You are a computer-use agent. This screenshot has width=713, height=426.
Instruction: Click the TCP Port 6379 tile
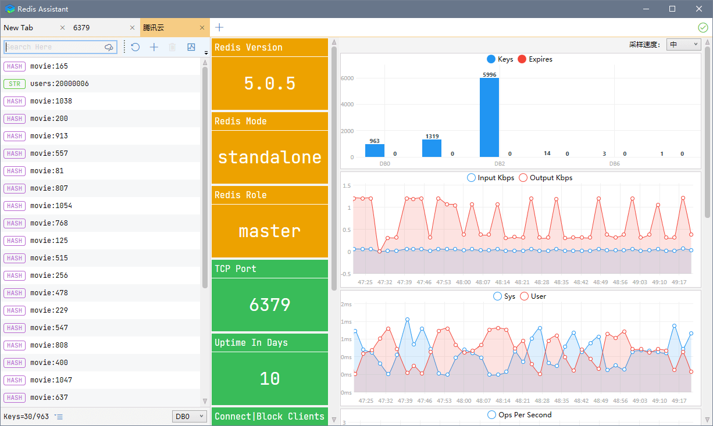[270, 296]
